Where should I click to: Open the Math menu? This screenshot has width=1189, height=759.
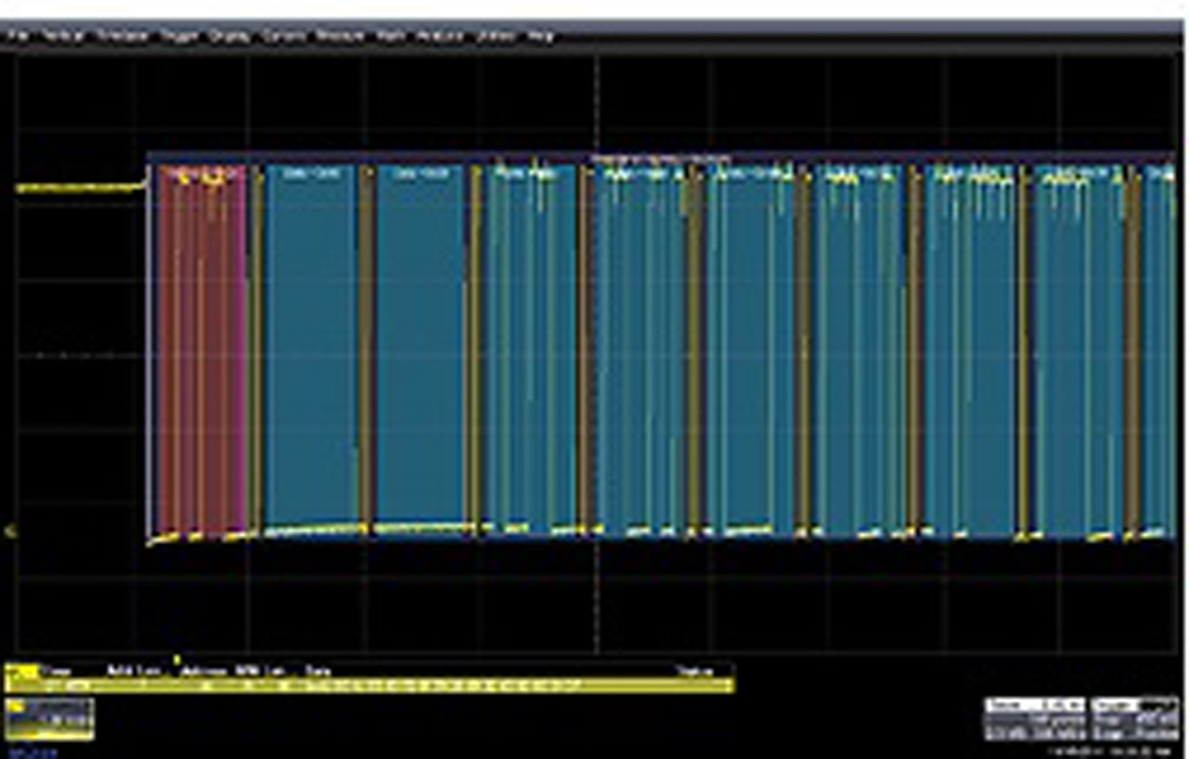[x=390, y=36]
